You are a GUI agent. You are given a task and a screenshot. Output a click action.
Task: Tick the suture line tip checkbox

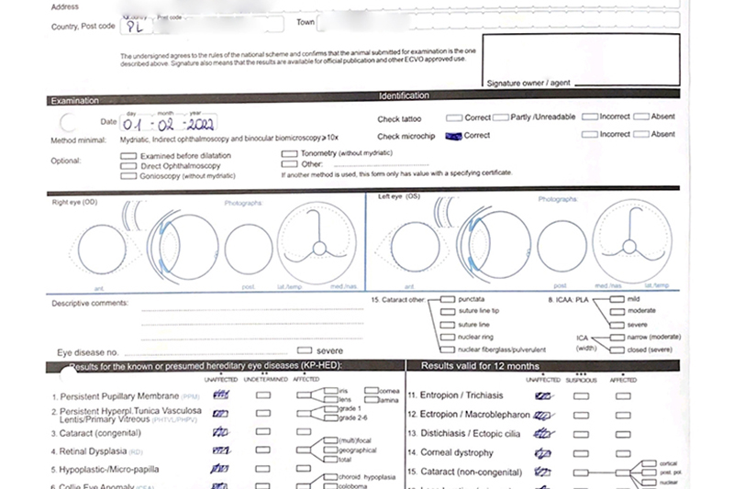click(448, 312)
